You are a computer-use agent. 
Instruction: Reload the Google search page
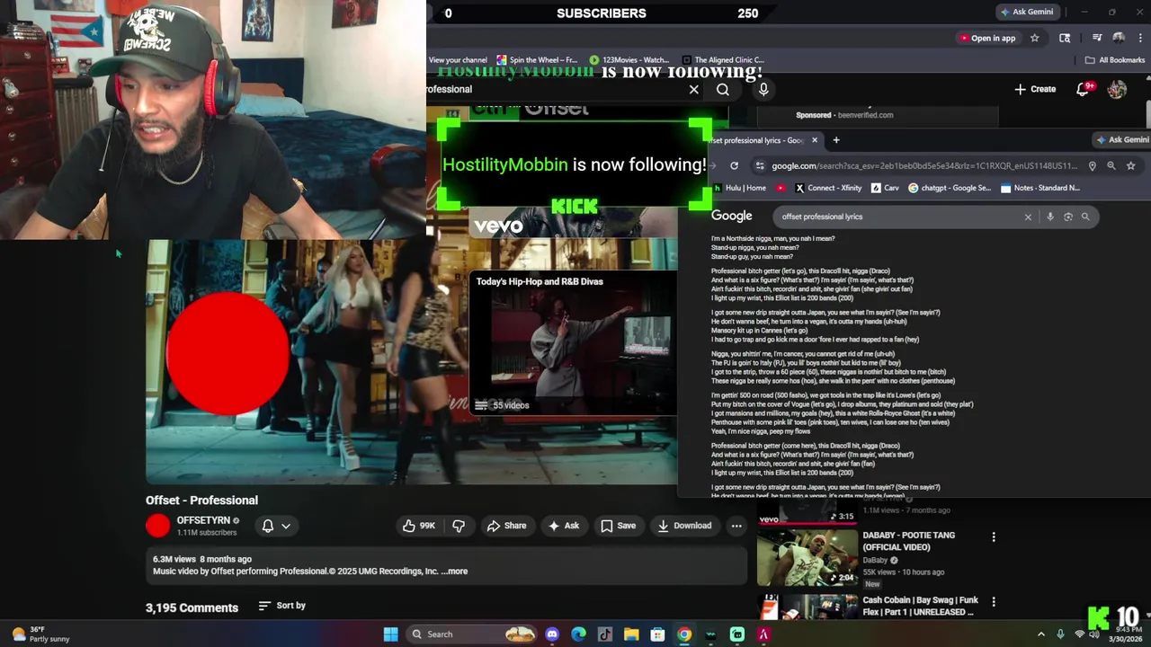[734, 166]
